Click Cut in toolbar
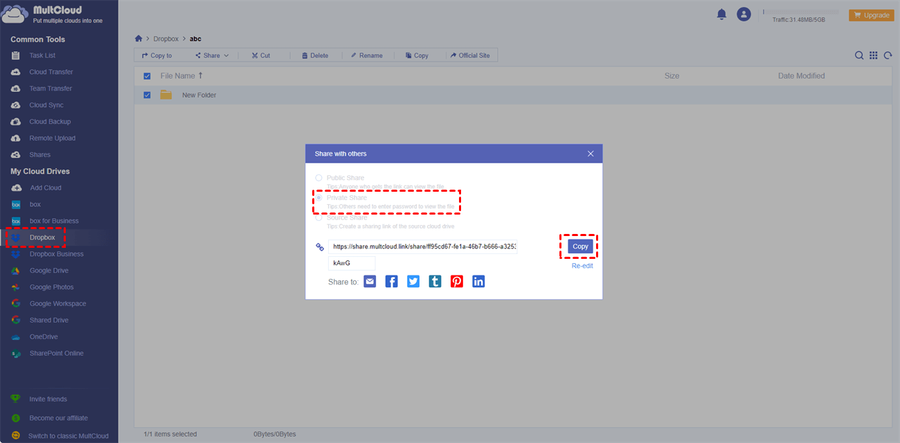This screenshot has width=900, height=443. click(x=260, y=55)
